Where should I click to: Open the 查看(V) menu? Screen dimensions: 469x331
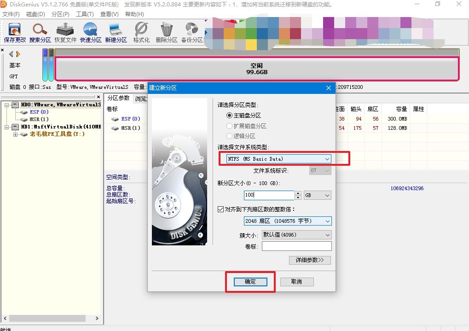[x=109, y=14]
